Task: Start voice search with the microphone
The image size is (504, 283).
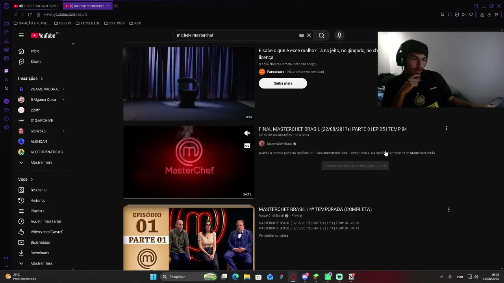Action: tap(339, 35)
